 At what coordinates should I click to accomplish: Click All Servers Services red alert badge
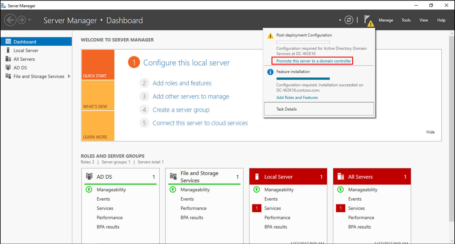click(340, 208)
